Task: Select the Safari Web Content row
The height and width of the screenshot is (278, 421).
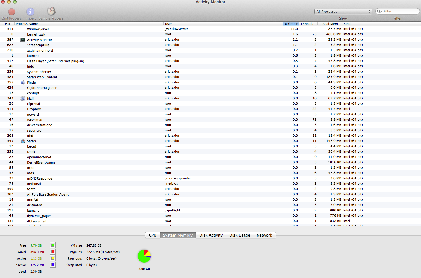Action: coord(210,77)
